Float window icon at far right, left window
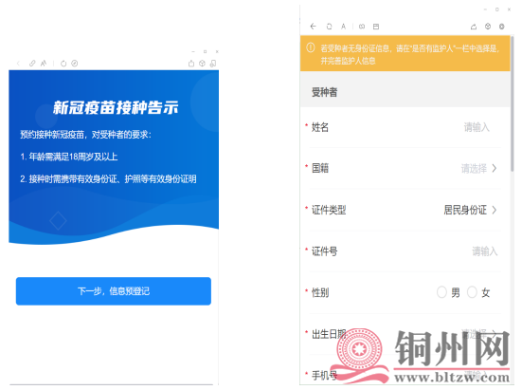 (213, 64)
